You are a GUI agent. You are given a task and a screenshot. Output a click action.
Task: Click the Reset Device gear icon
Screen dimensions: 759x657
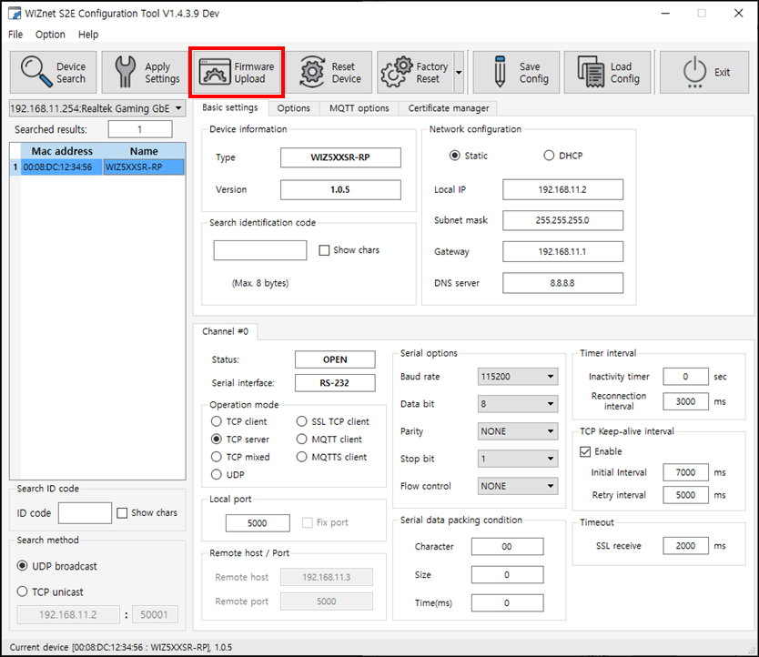pos(312,72)
